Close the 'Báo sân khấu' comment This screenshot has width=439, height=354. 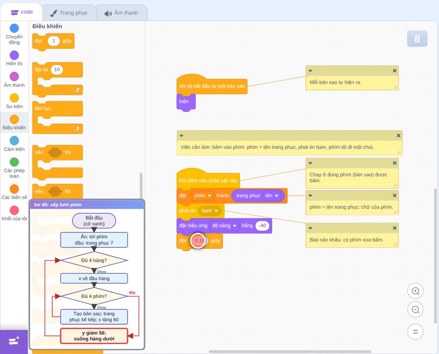point(395,228)
